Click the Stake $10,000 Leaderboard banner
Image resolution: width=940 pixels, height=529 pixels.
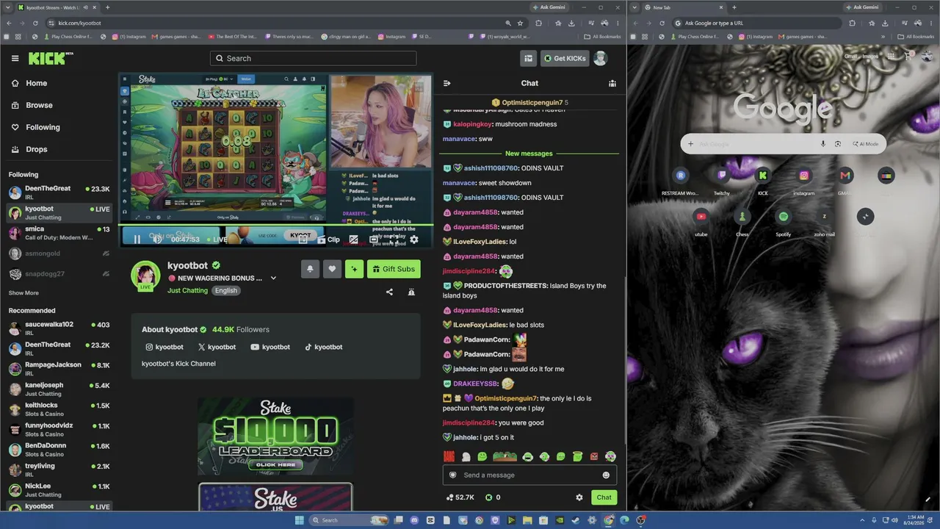coord(275,436)
